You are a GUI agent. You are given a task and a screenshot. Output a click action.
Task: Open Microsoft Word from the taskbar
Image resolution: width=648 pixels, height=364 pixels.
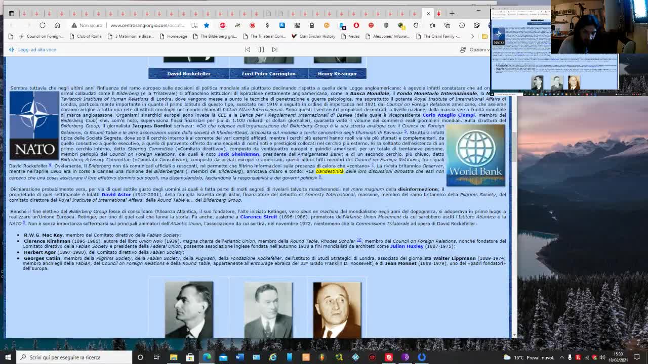coord(239,357)
